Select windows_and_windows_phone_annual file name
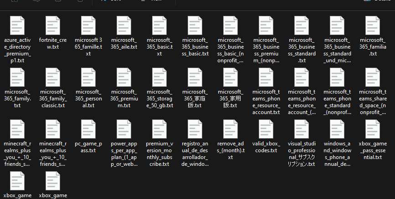The image size is (395, 199). click(337, 154)
